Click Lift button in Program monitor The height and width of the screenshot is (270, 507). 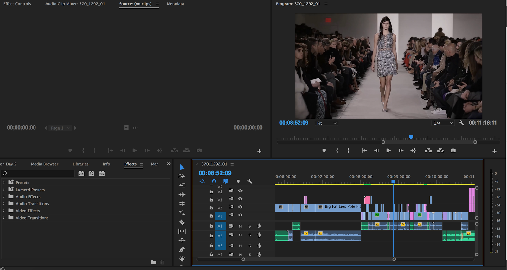coord(428,151)
